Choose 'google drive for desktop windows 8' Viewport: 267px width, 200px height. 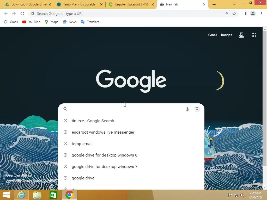(131, 155)
